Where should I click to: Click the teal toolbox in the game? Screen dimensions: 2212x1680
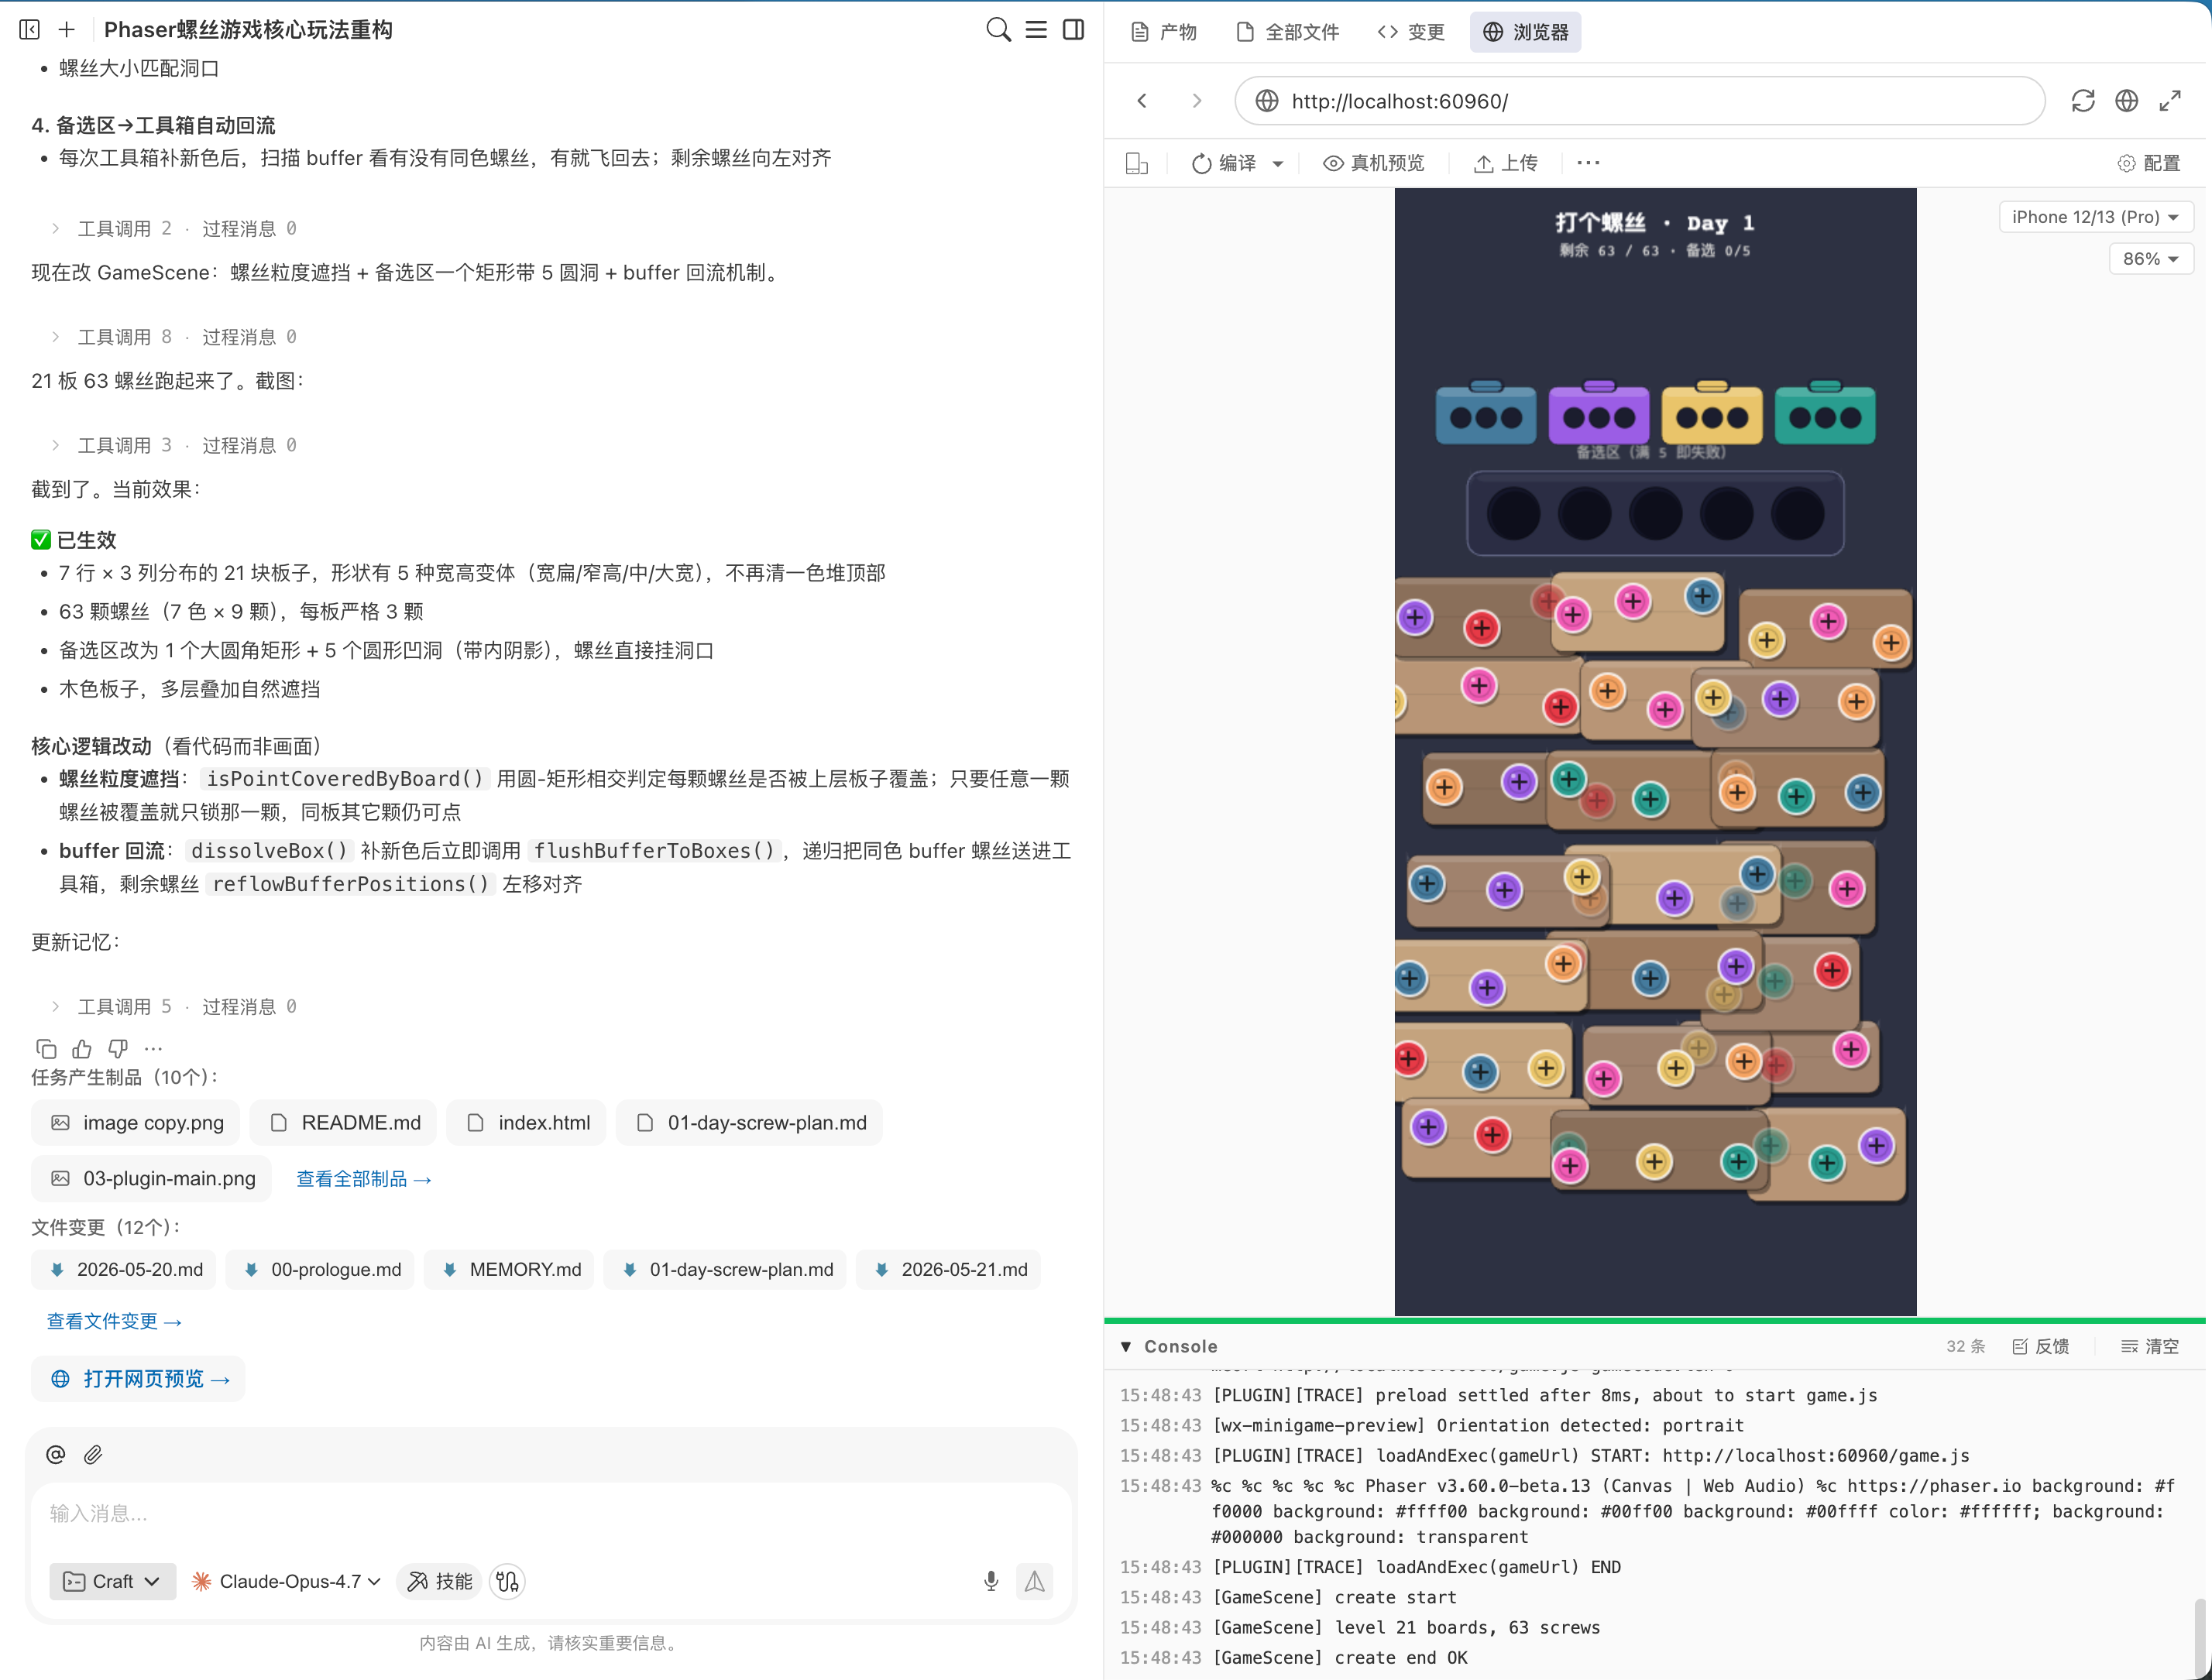1825,413
